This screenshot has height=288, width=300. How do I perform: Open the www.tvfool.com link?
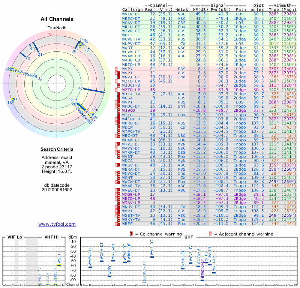tap(57, 224)
